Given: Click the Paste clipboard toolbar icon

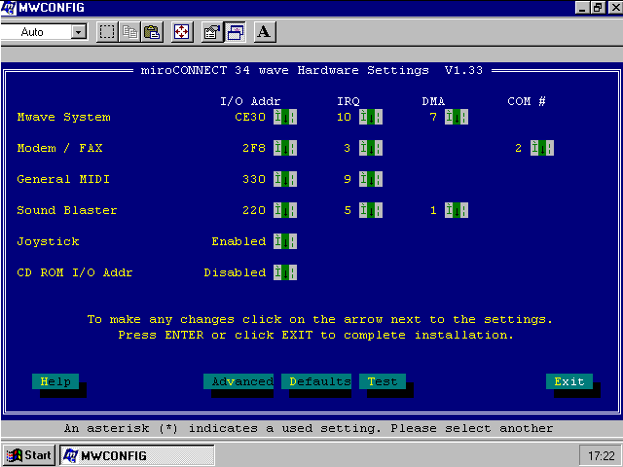Looking at the screenshot, I should click(152, 32).
